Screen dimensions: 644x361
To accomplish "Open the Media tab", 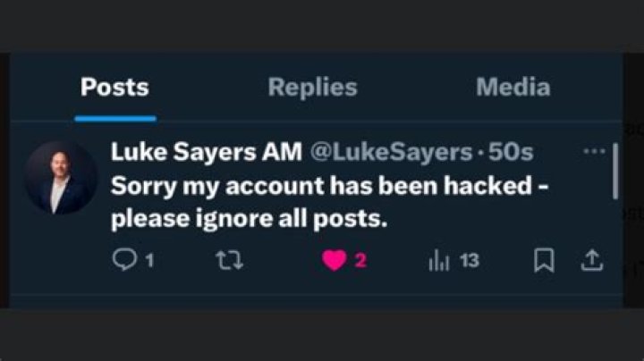I will [513, 87].
